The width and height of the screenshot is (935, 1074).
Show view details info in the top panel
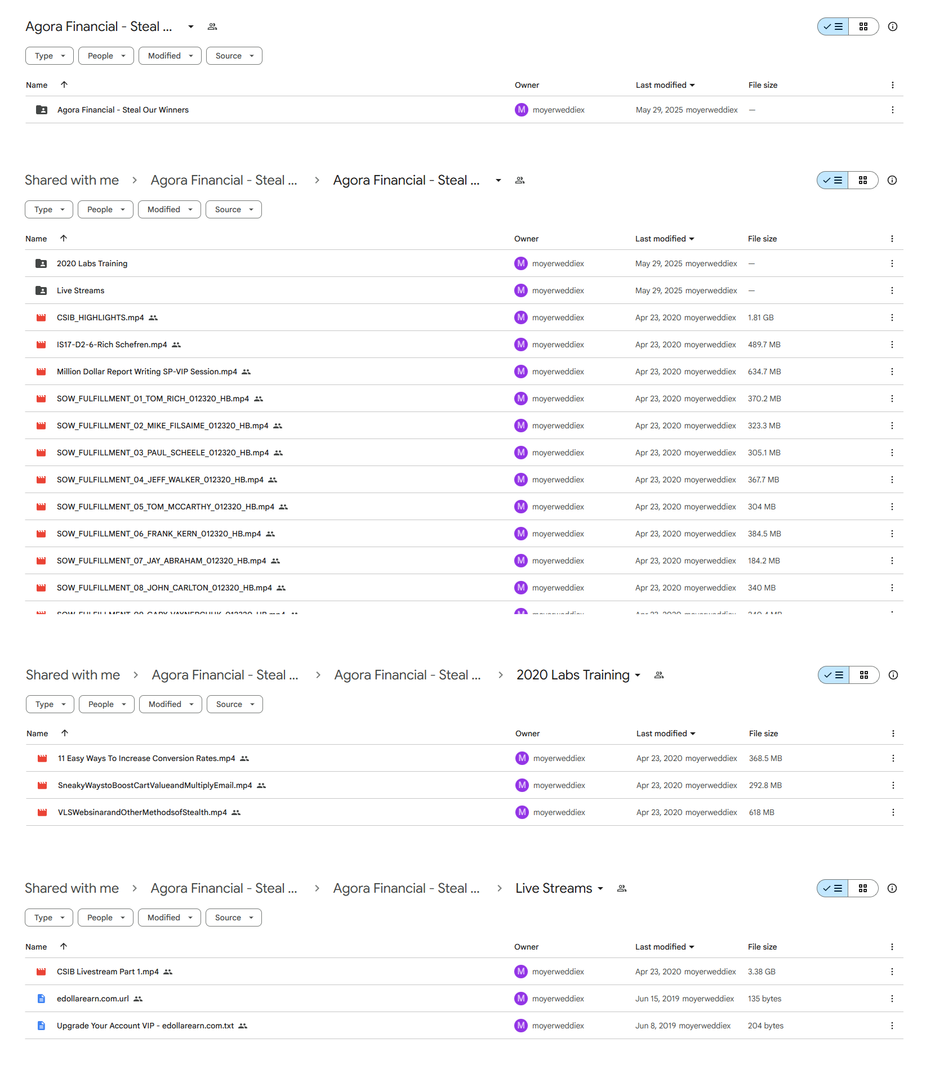(x=893, y=26)
